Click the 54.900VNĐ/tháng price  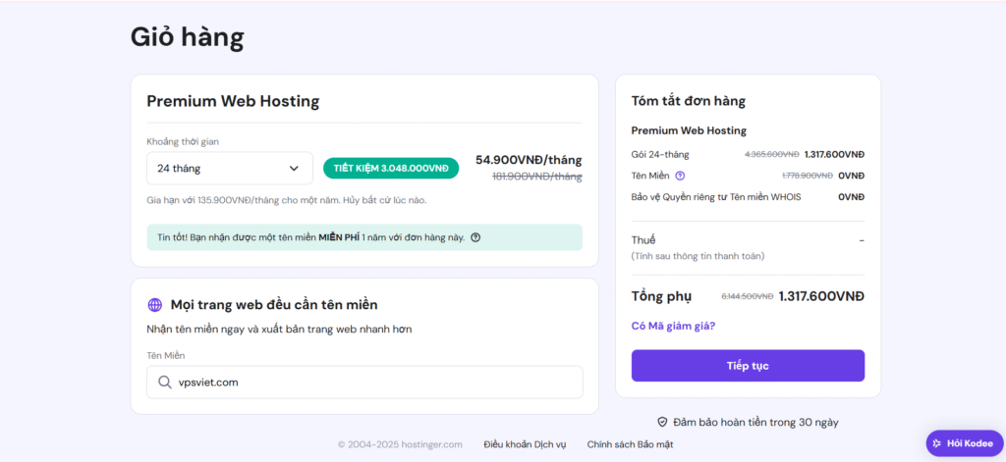coord(529,160)
